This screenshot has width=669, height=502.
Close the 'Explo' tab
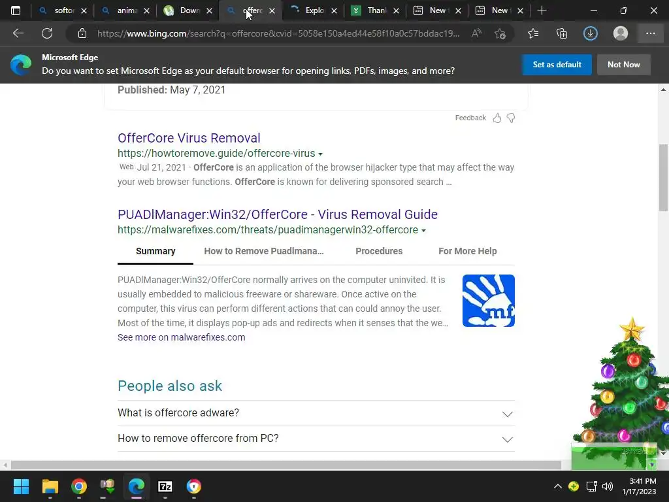tap(334, 10)
